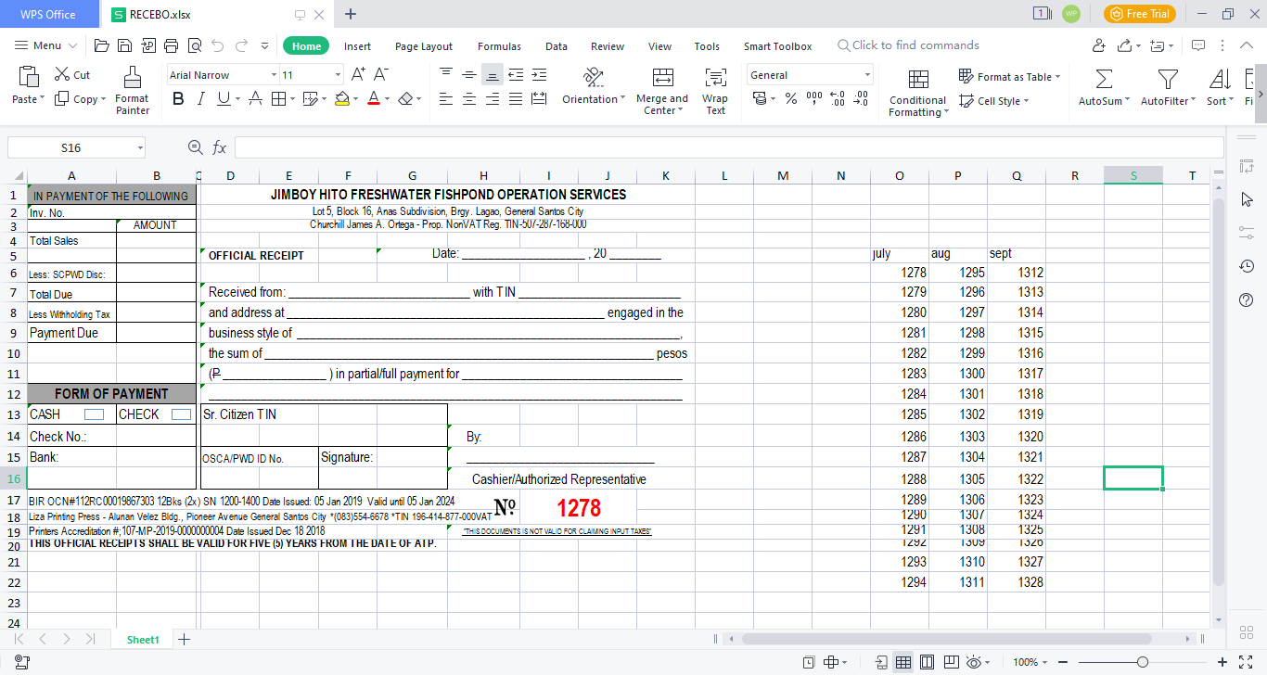Screen dimensions: 1267x675
Task: Click the Print icon in the toolbar
Action: point(171,45)
